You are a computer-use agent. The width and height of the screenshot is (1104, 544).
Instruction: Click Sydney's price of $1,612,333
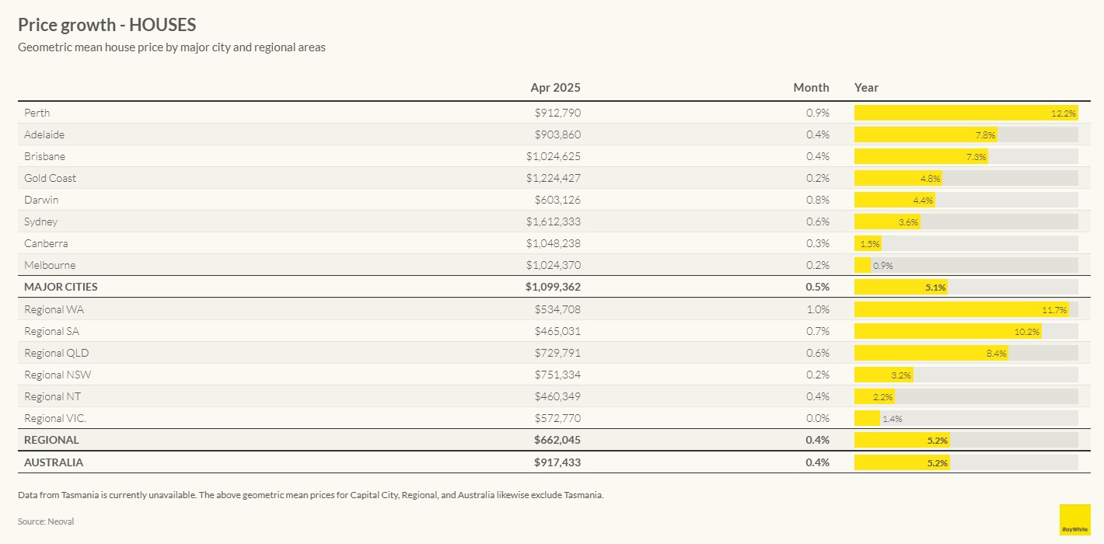pos(553,221)
